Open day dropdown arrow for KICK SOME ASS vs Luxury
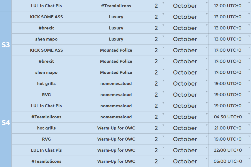251x167 pixels. tap(163, 14)
